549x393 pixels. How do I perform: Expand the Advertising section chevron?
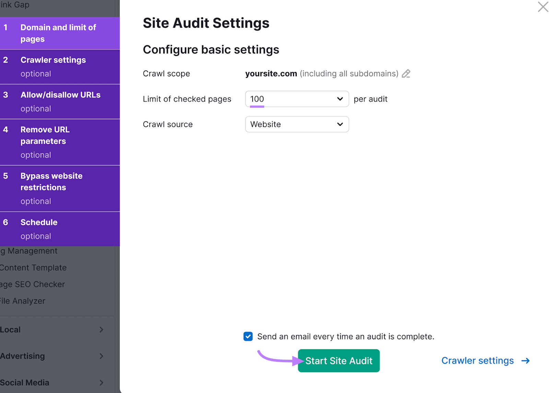[101, 356]
